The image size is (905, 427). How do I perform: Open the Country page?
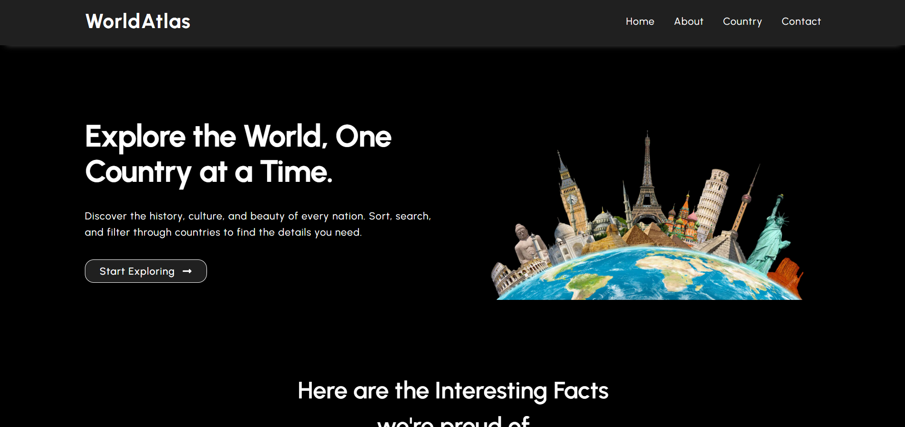tap(742, 22)
